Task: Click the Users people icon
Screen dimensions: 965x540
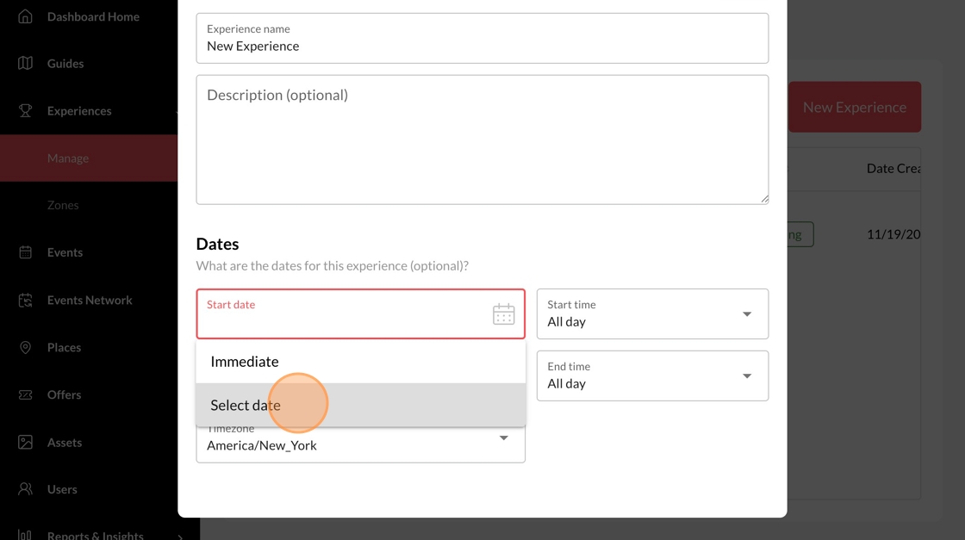Action: [x=25, y=489]
